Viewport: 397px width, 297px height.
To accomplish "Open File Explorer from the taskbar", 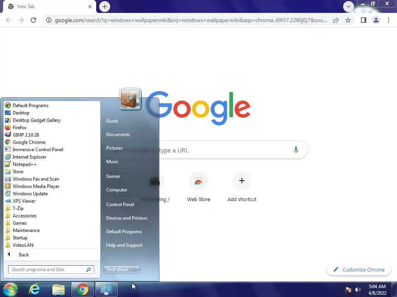I will pos(59,289).
